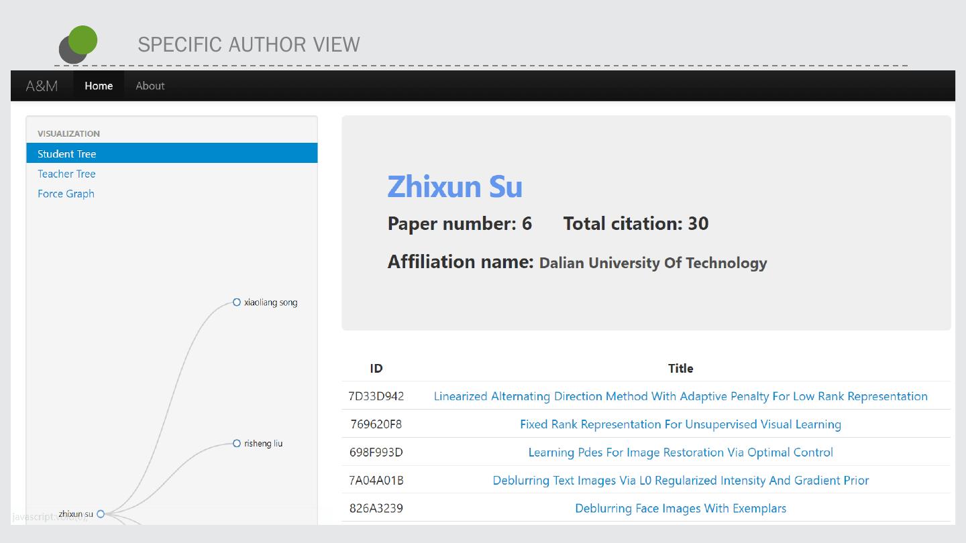This screenshot has width=966, height=543.
Task: Switch to Teacher Tree visualization
Action: point(66,174)
